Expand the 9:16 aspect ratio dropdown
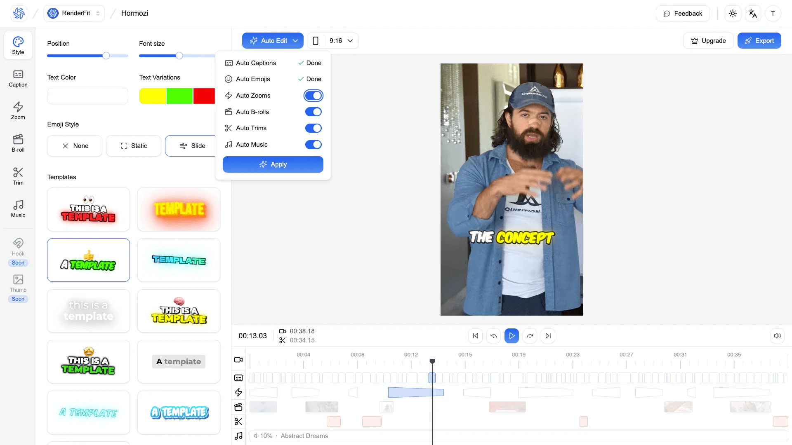The width and height of the screenshot is (792, 445). 341,41
